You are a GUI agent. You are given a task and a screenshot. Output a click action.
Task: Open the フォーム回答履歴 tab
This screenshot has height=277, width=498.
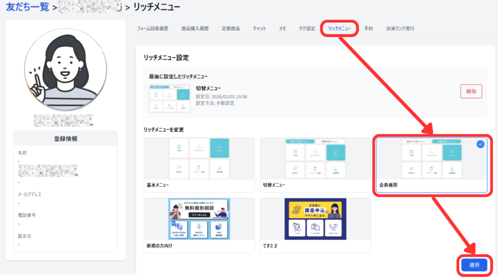click(x=152, y=29)
